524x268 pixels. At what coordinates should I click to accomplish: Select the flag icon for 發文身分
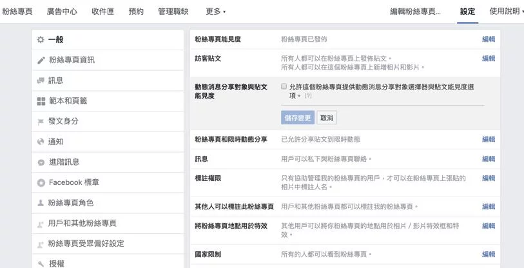[41, 122]
